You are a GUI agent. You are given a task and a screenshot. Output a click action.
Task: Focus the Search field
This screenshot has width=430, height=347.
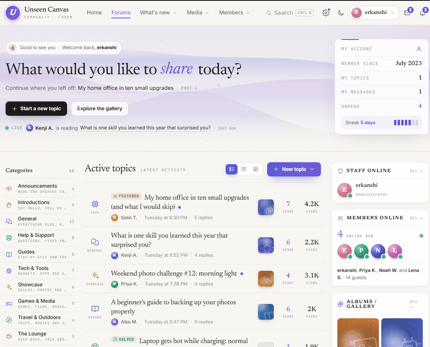tap(290, 13)
